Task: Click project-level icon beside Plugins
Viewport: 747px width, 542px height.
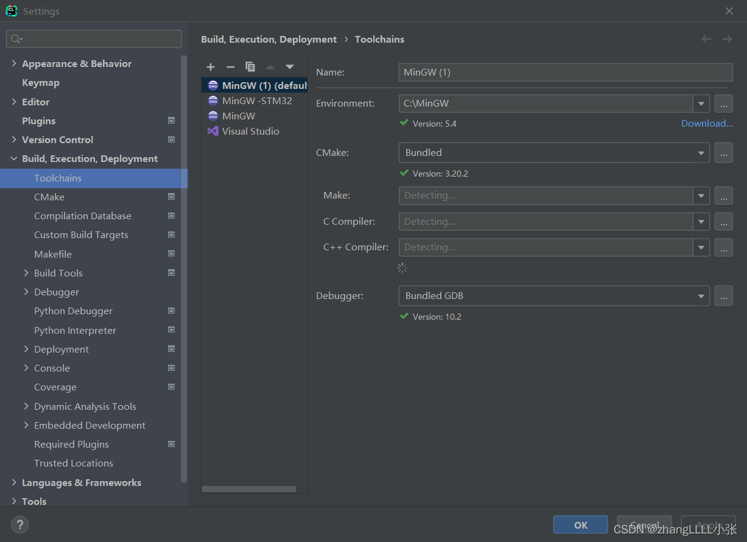Action: pos(171,121)
